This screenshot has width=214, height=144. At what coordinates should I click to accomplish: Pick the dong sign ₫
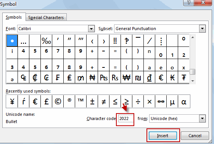point(150,77)
